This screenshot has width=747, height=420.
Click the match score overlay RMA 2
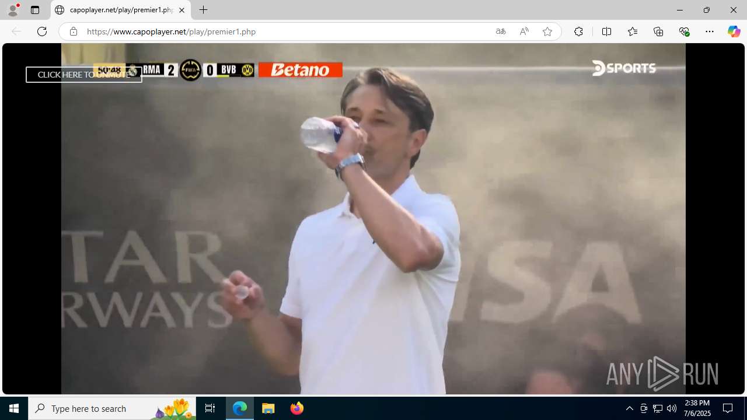[x=159, y=70]
